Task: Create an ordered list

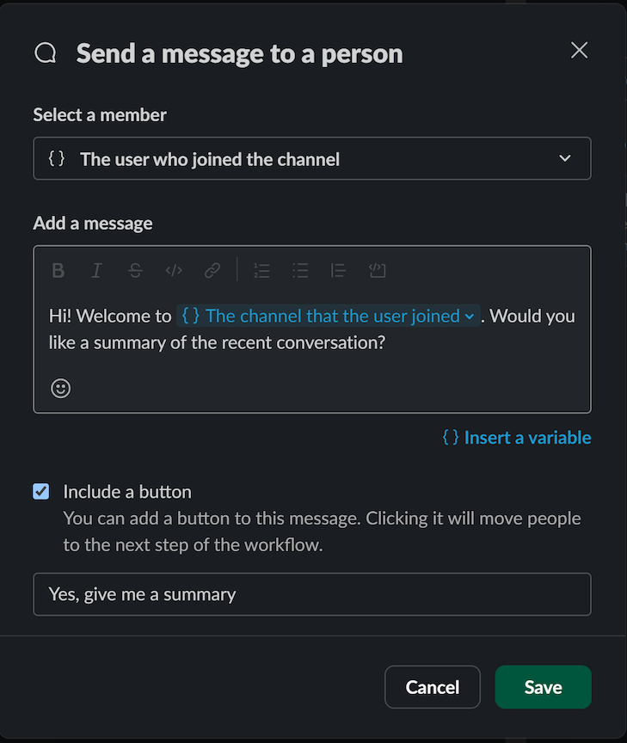Action: (x=261, y=270)
